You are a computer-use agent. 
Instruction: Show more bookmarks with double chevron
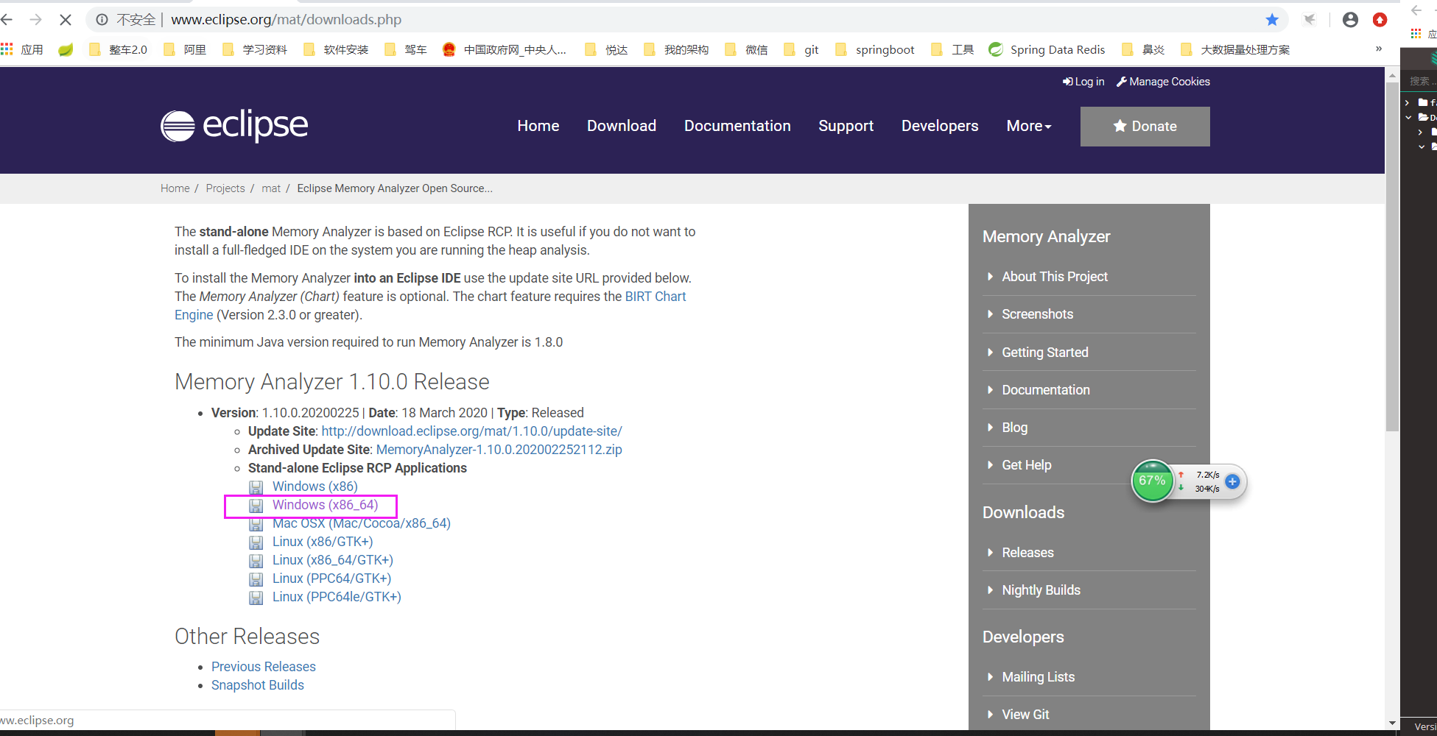tap(1379, 49)
